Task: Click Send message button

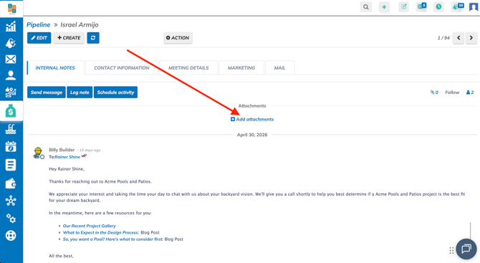Action: pyautogui.click(x=47, y=92)
